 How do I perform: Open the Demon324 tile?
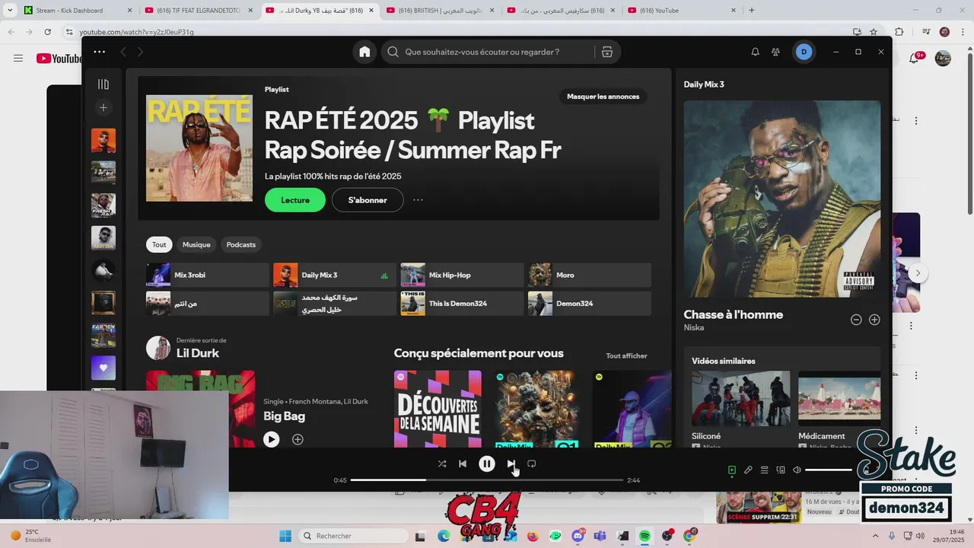tap(590, 303)
